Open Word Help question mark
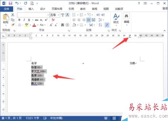Screen dimensions: 168x121 pos(139,3)
